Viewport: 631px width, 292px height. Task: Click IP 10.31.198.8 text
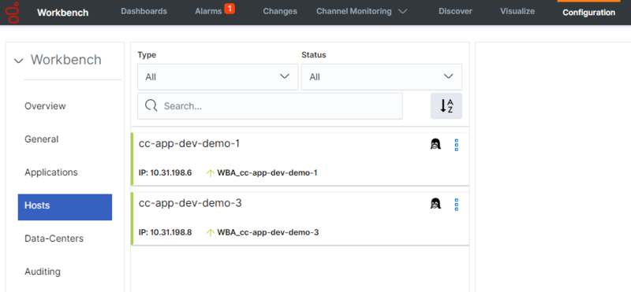point(165,232)
